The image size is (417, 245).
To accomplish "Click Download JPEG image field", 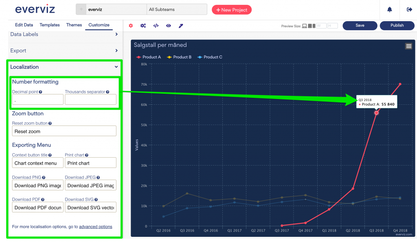I will (x=90, y=185).
